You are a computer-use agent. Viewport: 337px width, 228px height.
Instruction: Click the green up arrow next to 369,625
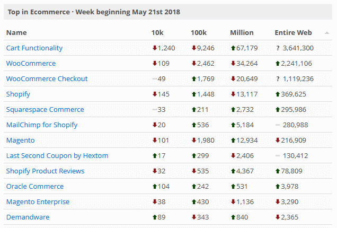[x=278, y=94]
